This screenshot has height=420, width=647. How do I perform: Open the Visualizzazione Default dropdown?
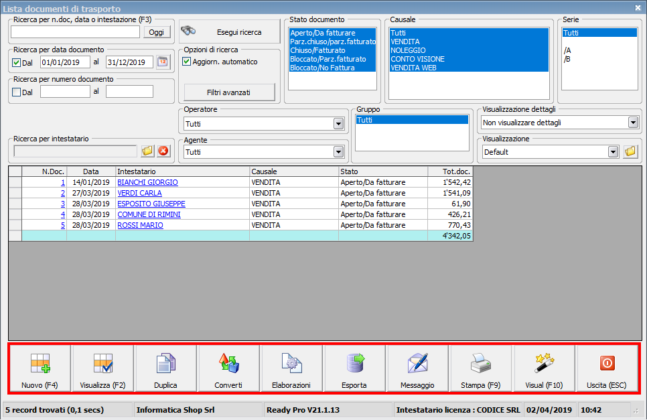613,152
